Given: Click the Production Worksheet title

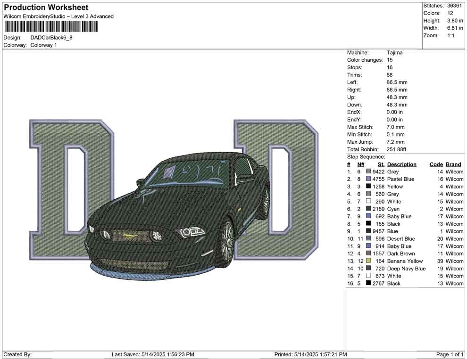Looking at the screenshot, I should click(46, 8).
